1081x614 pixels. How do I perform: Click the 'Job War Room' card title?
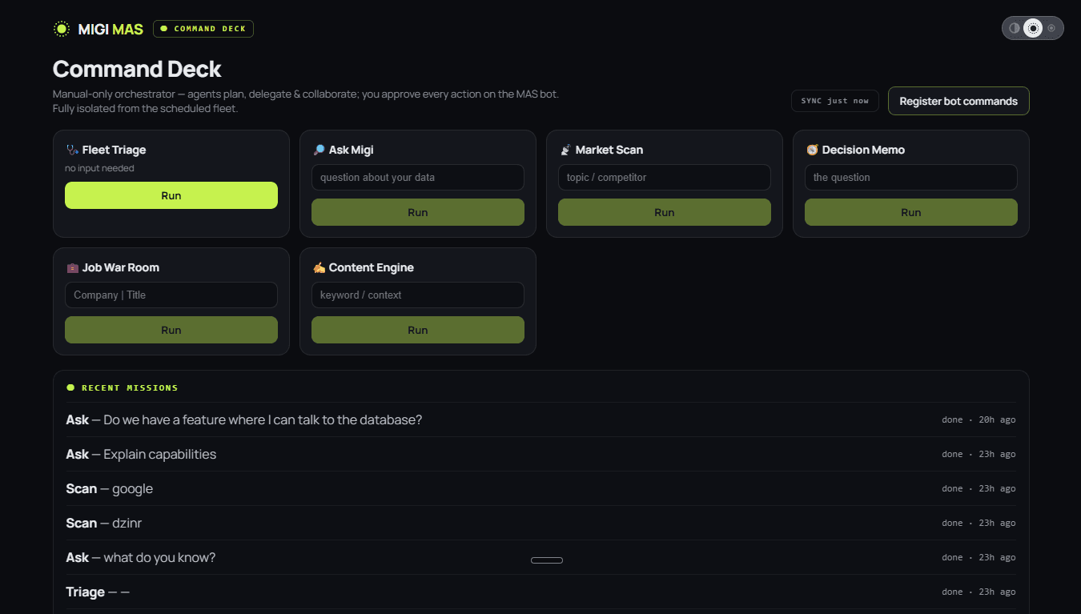[121, 267]
